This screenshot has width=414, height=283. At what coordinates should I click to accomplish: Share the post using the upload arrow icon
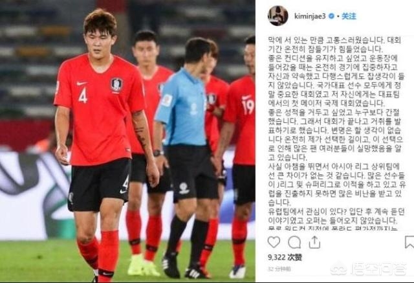click(314, 242)
